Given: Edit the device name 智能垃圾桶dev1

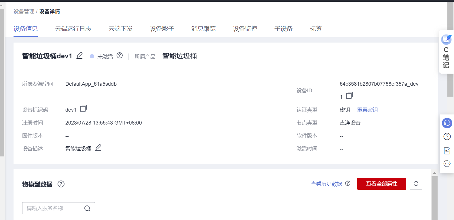Looking at the screenshot, I should tap(79, 56).
